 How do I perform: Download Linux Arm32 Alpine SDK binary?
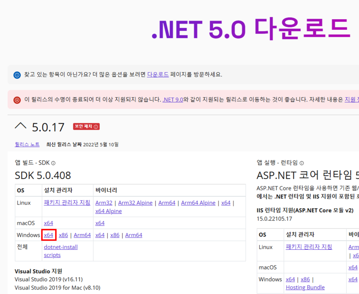[135, 203]
